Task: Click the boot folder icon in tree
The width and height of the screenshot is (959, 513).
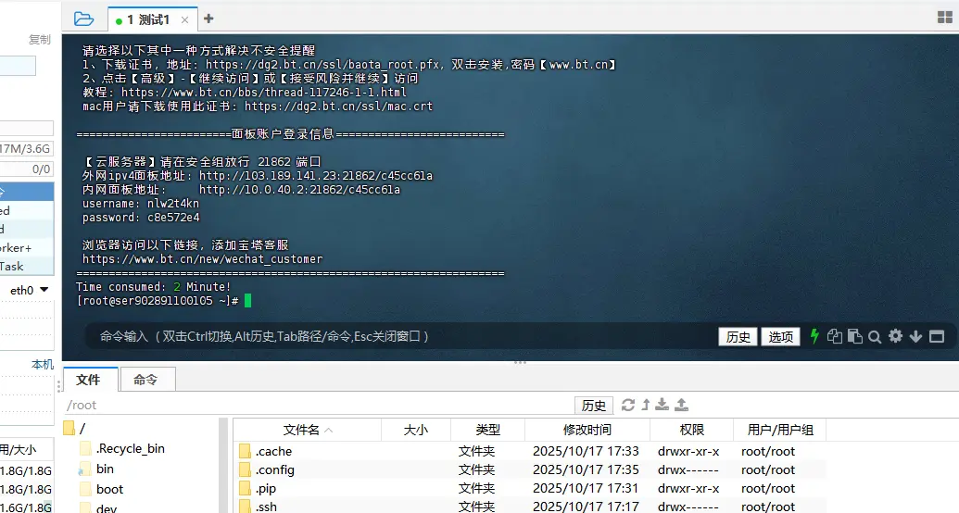Action: [x=85, y=489]
